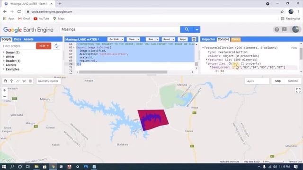The width and height of the screenshot is (303, 170).
Task: Open the Maps bookmark
Action: click(x=59, y=18)
